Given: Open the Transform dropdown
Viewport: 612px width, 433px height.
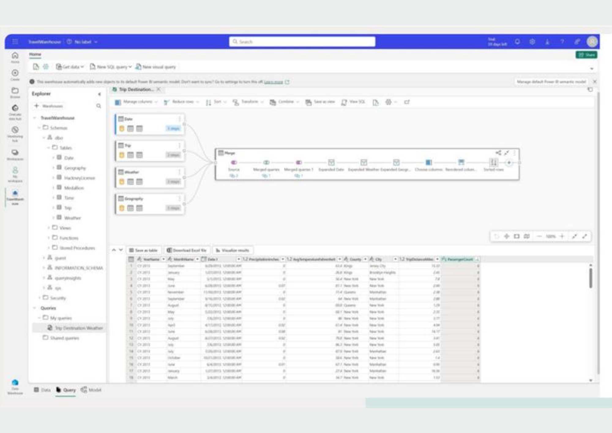Looking at the screenshot, I should pos(248,102).
